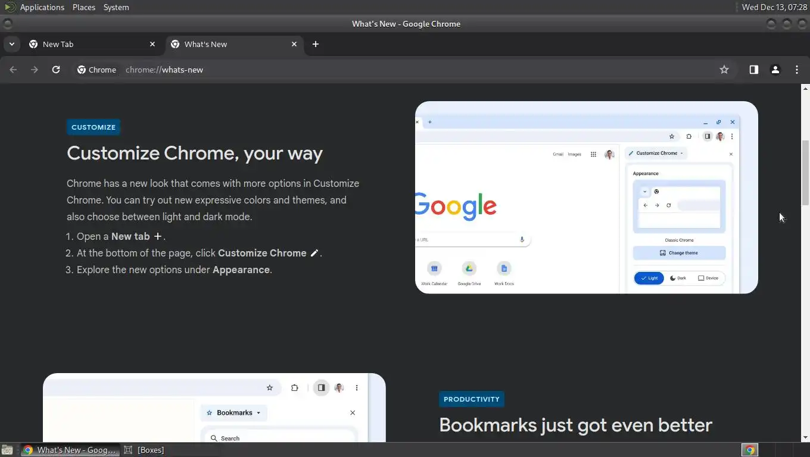Reload the current page

click(x=56, y=70)
